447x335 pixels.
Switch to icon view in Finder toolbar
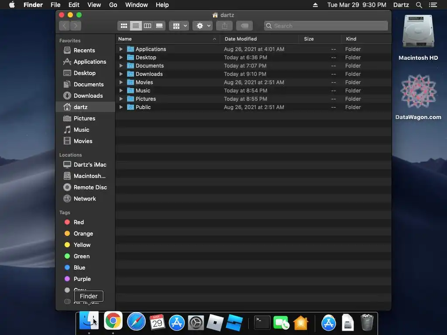coord(124,26)
